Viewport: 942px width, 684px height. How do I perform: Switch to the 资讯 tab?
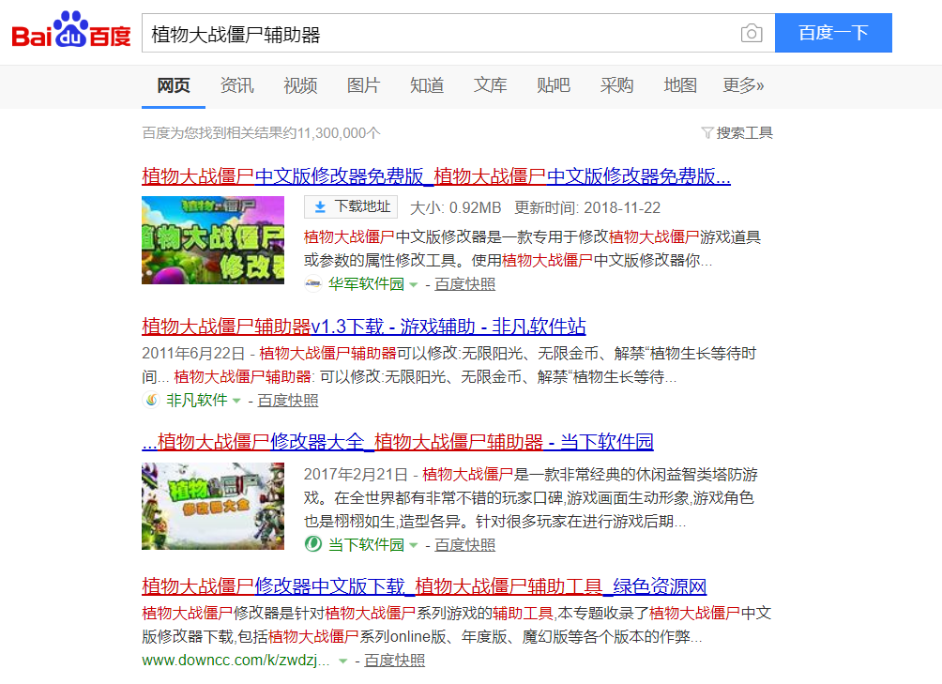[236, 85]
